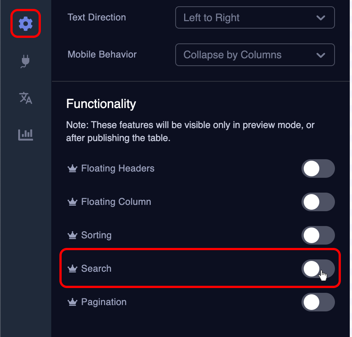The height and width of the screenshot is (337, 352).
Task: Open the plug integrations tab in sidebar
Action: pyautogui.click(x=26, y=61)
